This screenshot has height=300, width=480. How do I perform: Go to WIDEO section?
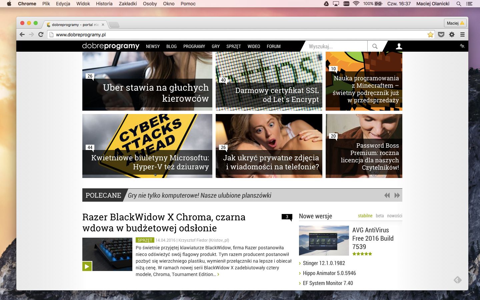pyautogui.click(x=254, y=46)
